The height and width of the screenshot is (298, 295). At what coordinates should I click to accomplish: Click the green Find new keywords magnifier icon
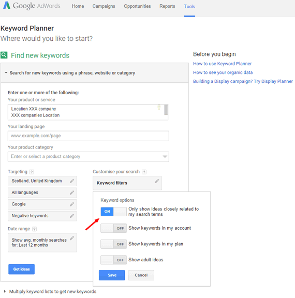4,55
